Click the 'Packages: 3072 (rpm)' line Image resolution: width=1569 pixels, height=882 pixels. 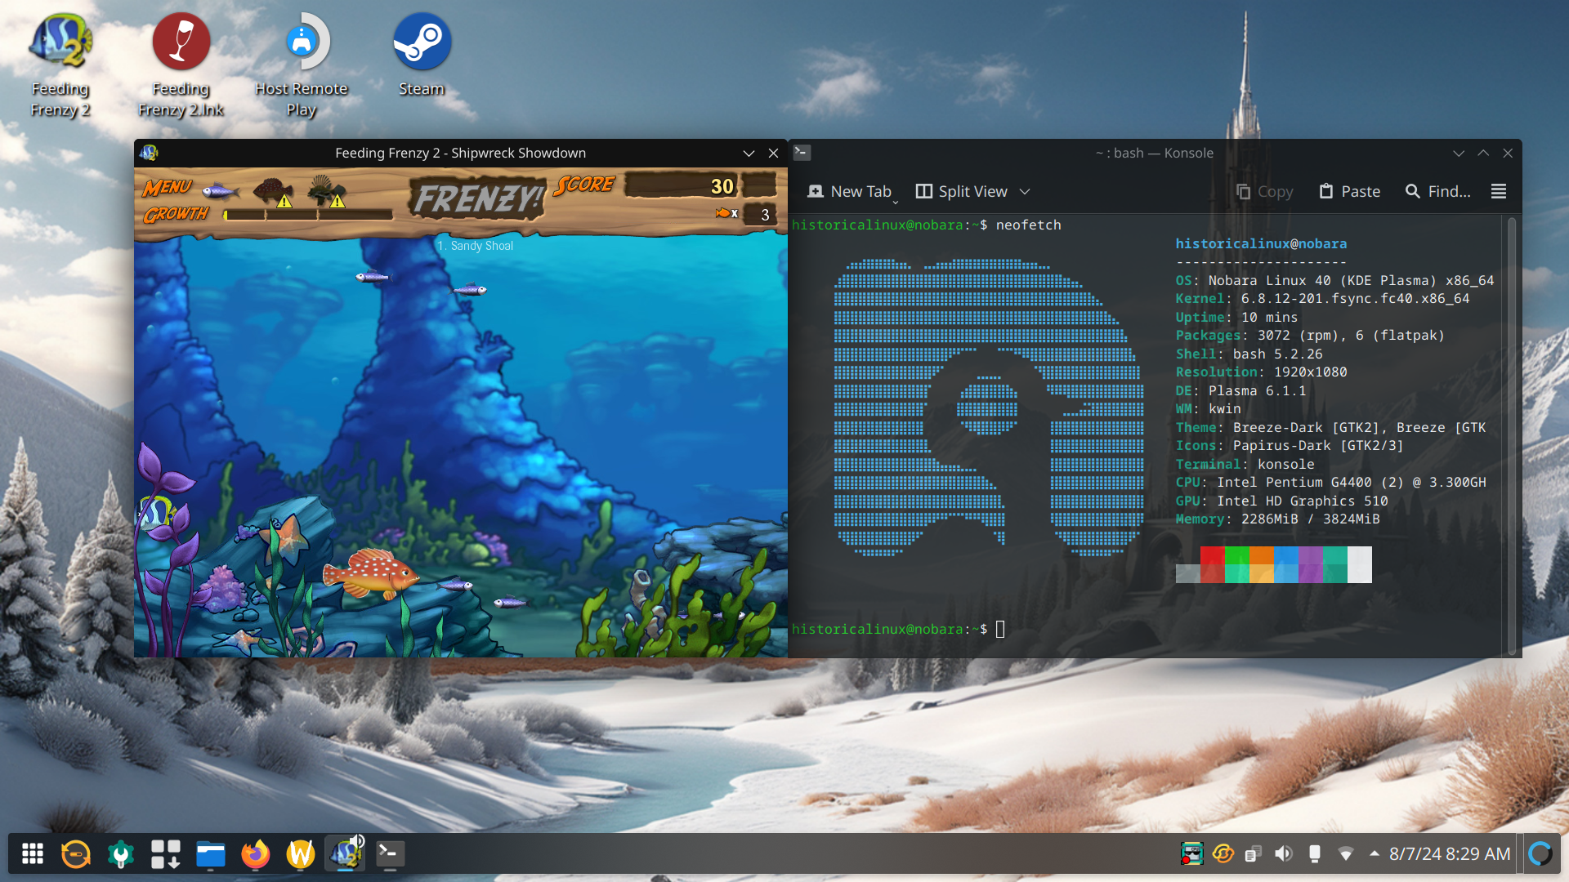click(x=1310, y=335)
